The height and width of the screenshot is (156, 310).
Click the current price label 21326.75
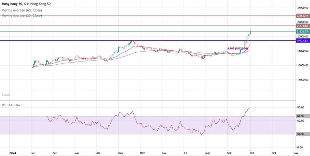(x=302, y=32)
